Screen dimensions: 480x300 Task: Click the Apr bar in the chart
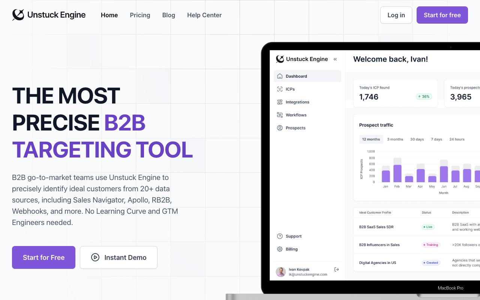[x=421, y=173]
